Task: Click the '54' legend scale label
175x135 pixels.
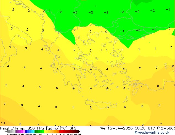Action: tap(79, 134)
